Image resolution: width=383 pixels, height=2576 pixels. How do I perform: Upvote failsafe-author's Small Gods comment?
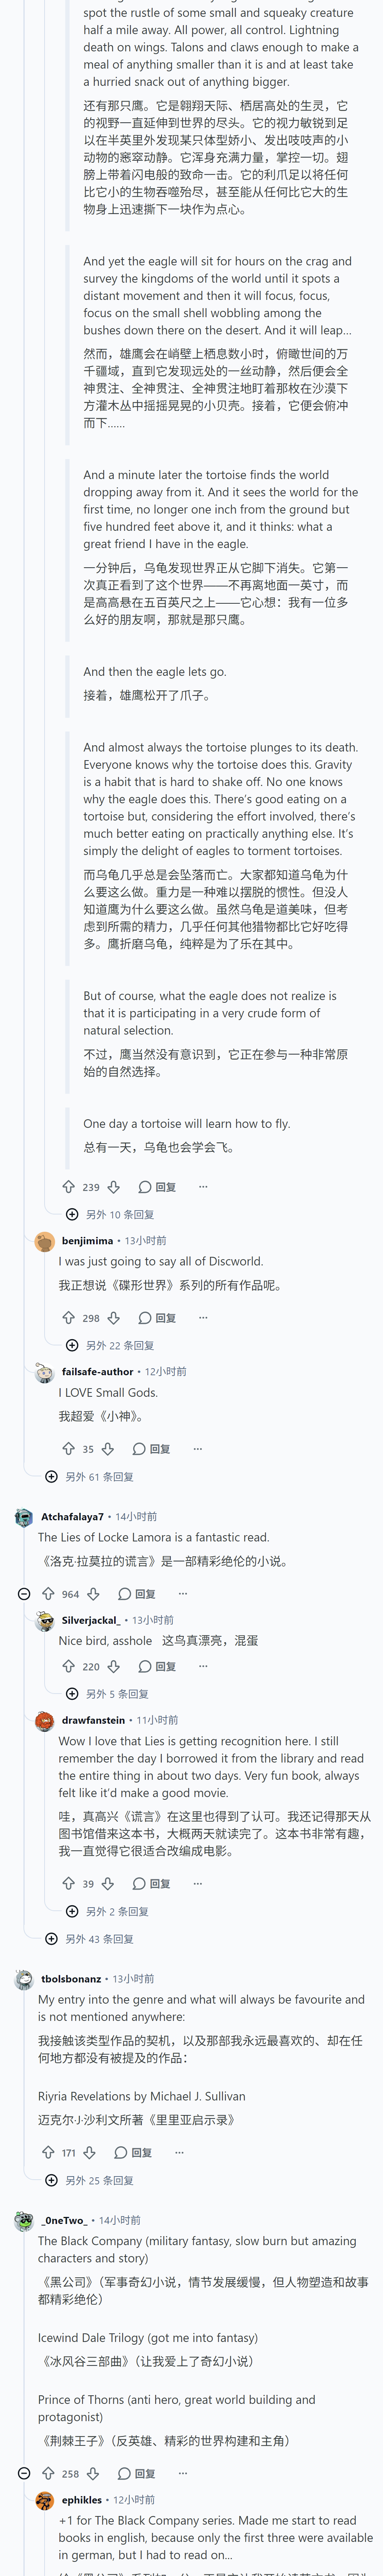click(x=69, y=1448)
